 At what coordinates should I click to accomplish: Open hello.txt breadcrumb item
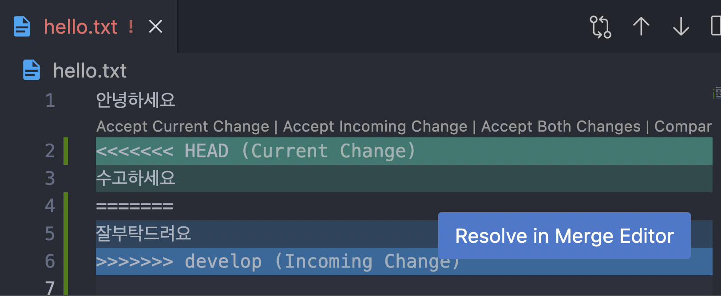(x=90, y=71)
